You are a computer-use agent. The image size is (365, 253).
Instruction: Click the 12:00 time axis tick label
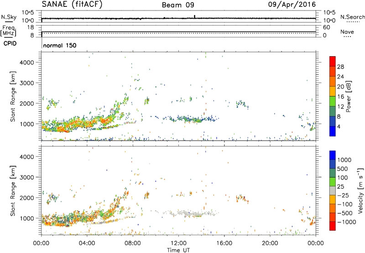point(178,243)
